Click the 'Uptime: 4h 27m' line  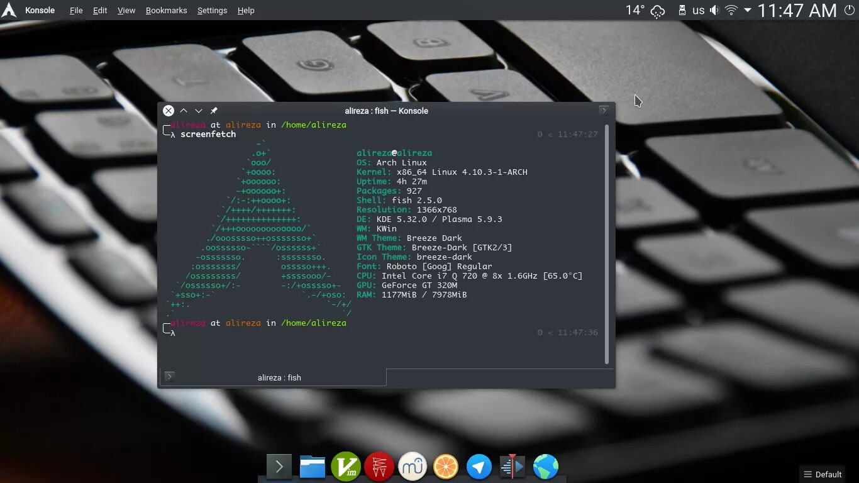392,181
